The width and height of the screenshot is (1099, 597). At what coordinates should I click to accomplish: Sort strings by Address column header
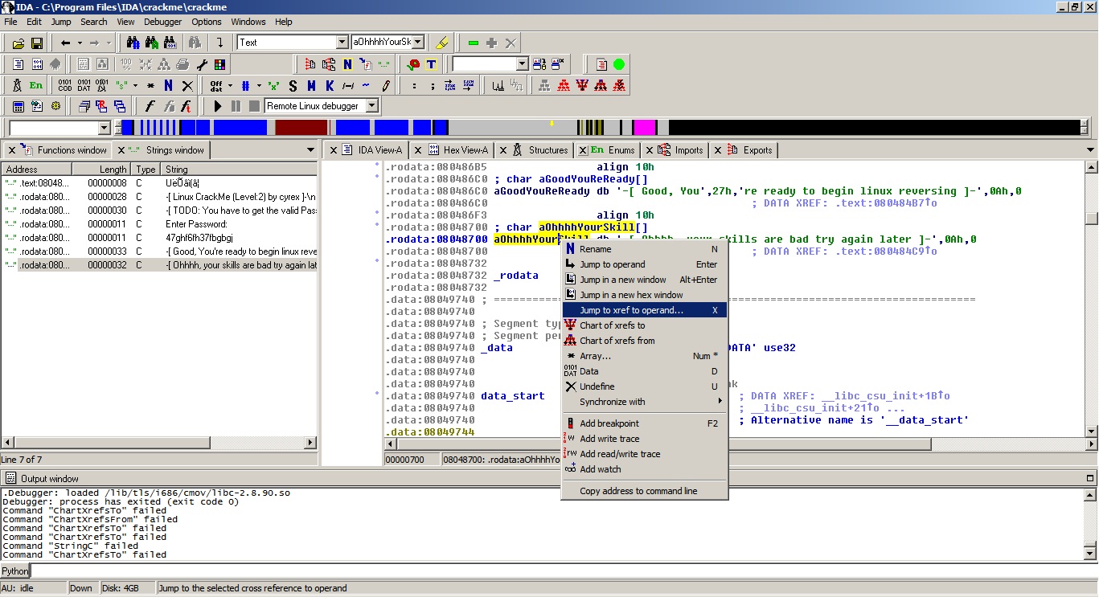coord(37,170)
